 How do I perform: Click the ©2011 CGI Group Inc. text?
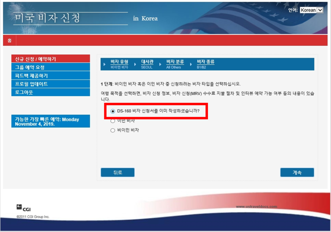click(33, 216)
